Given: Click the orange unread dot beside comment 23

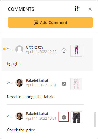Looking at the screenshot, I should click(x=4, y=49).
